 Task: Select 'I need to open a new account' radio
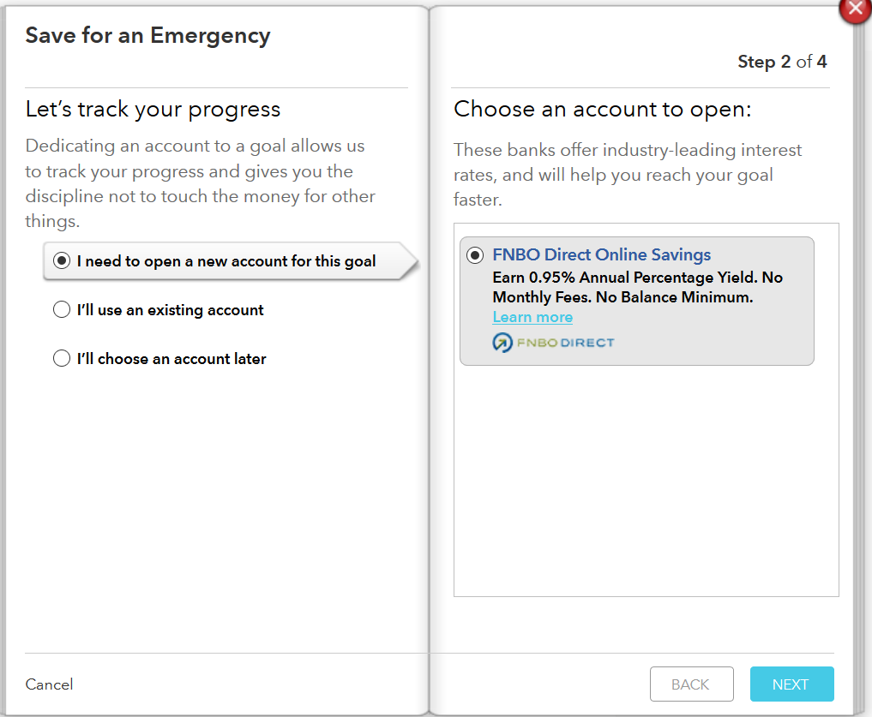(x=62, y=261)
